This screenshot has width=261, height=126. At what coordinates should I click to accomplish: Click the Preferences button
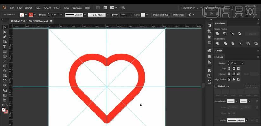[178, 15]
